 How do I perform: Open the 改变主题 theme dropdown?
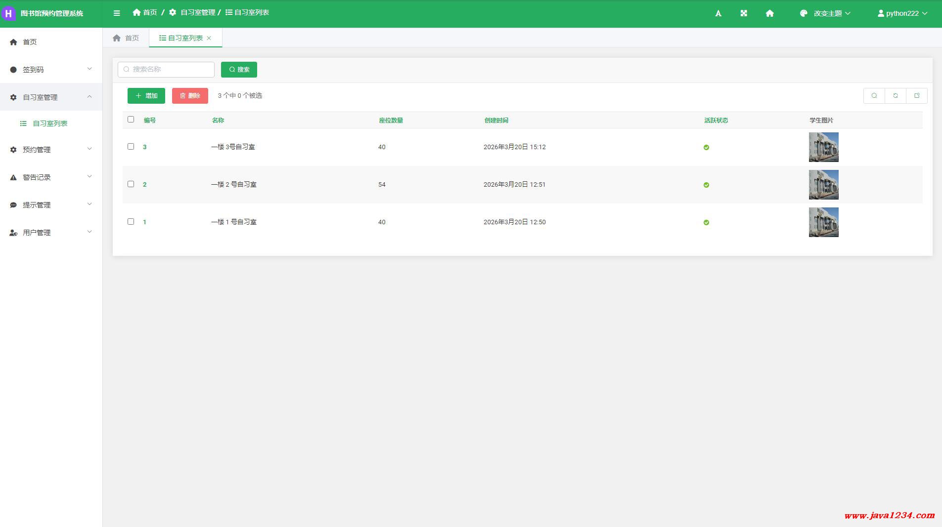pyautogui.click(x=825, y=13)
